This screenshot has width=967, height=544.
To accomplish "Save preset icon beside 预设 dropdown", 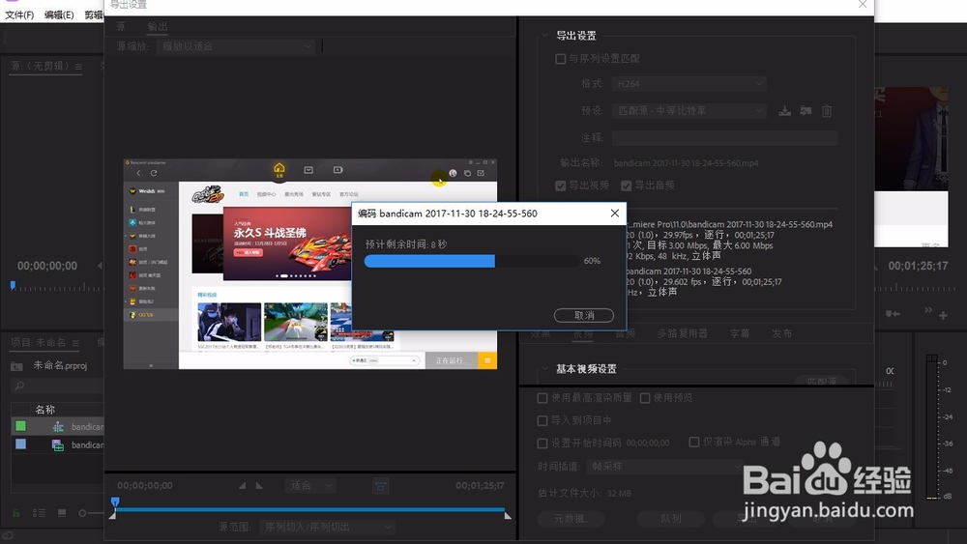I will 784,111.
